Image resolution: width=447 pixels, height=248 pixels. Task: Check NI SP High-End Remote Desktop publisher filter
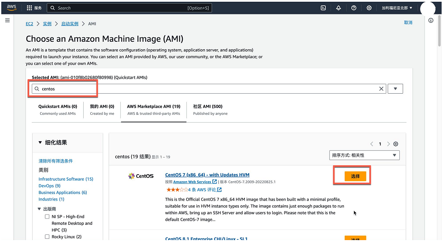(47, 217)
